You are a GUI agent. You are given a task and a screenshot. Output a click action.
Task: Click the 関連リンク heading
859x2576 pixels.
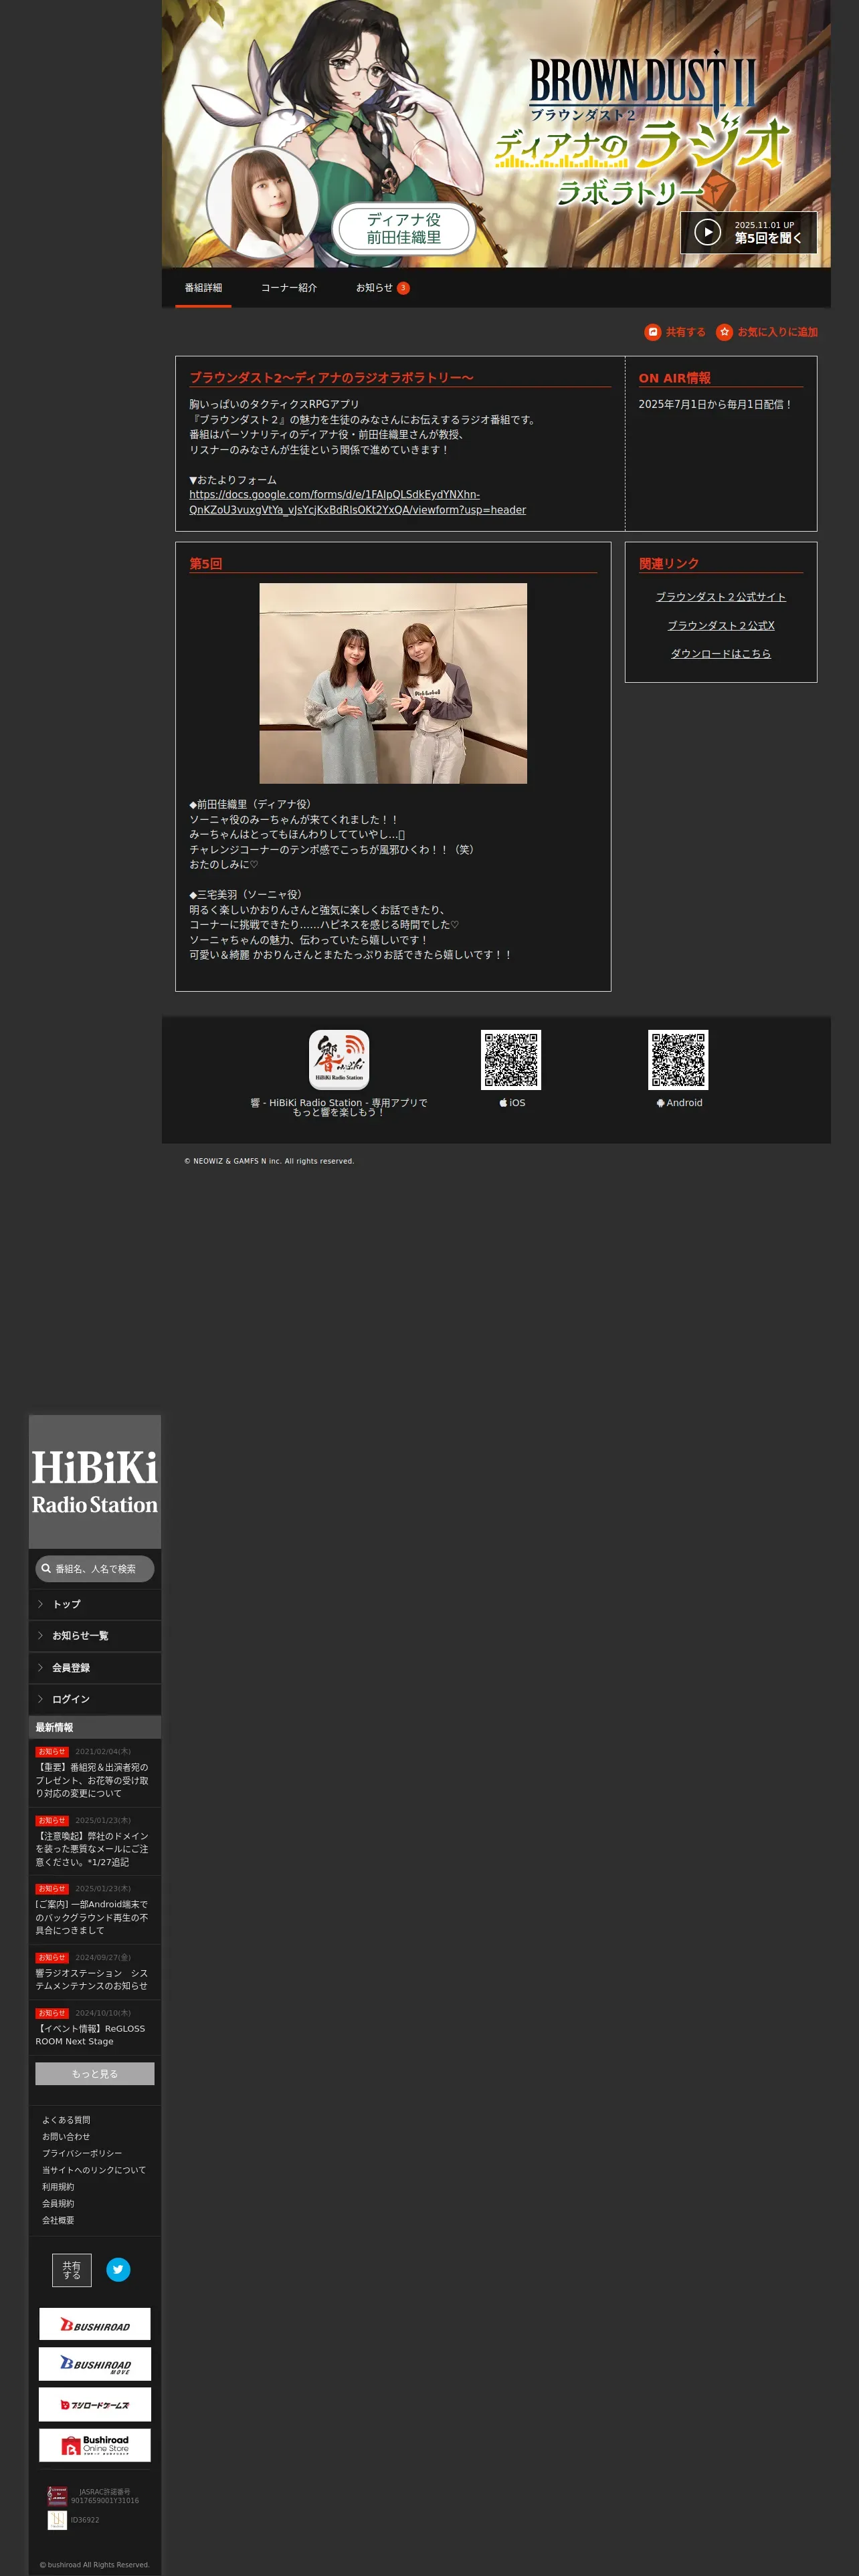click(669, 564)
